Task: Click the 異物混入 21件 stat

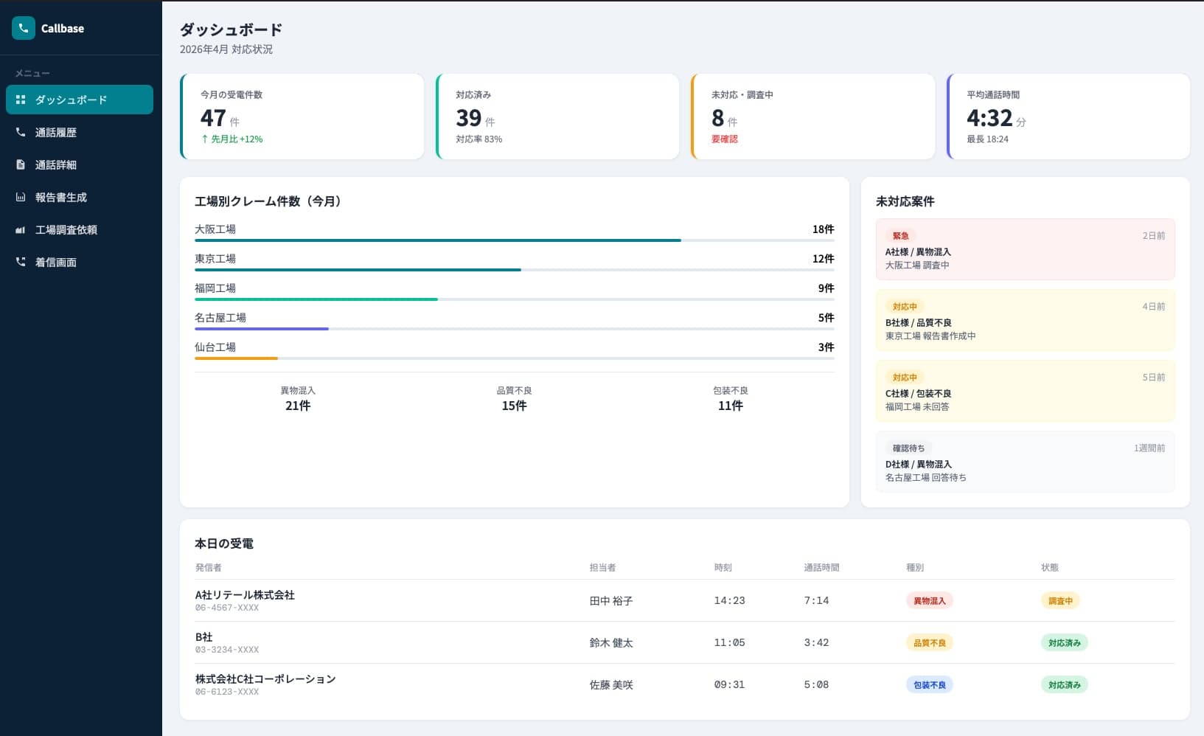Action: click(298, 398)
